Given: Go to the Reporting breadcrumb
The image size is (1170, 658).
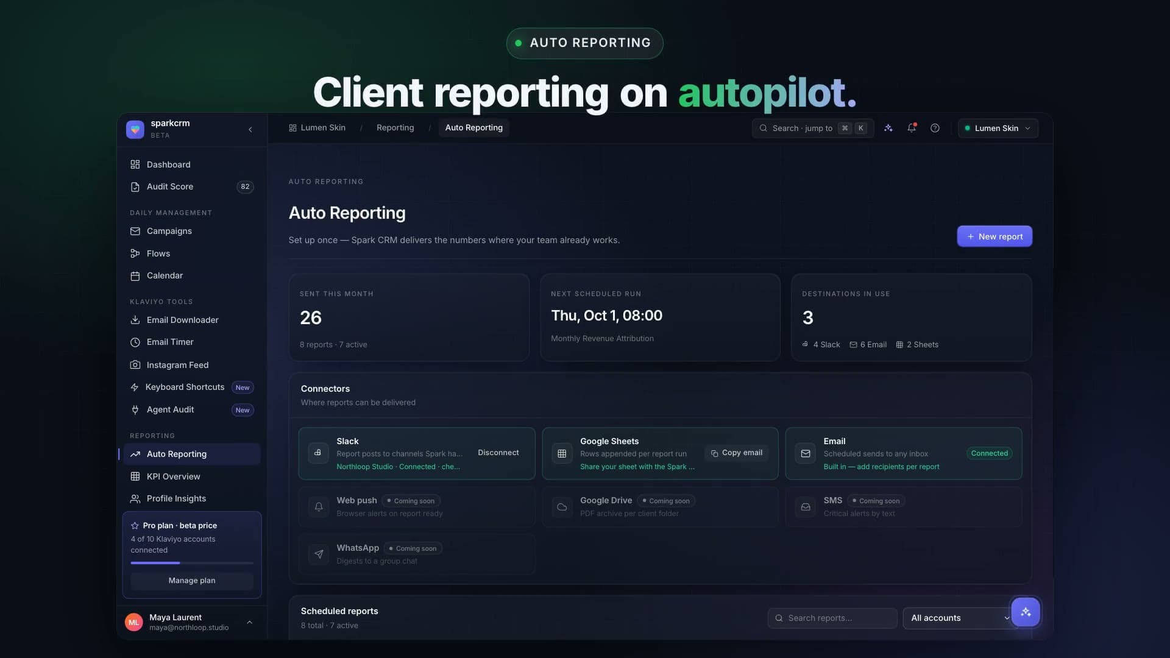Looking at the screenshot, I should pos(395,127).
